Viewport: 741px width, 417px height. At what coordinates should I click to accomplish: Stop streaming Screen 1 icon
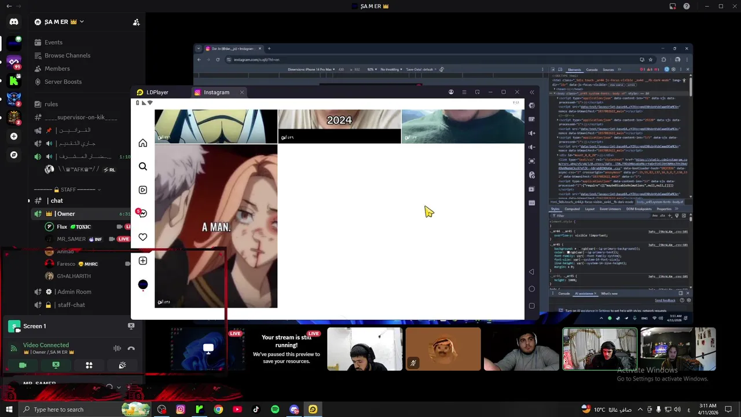tap(131, 326)
